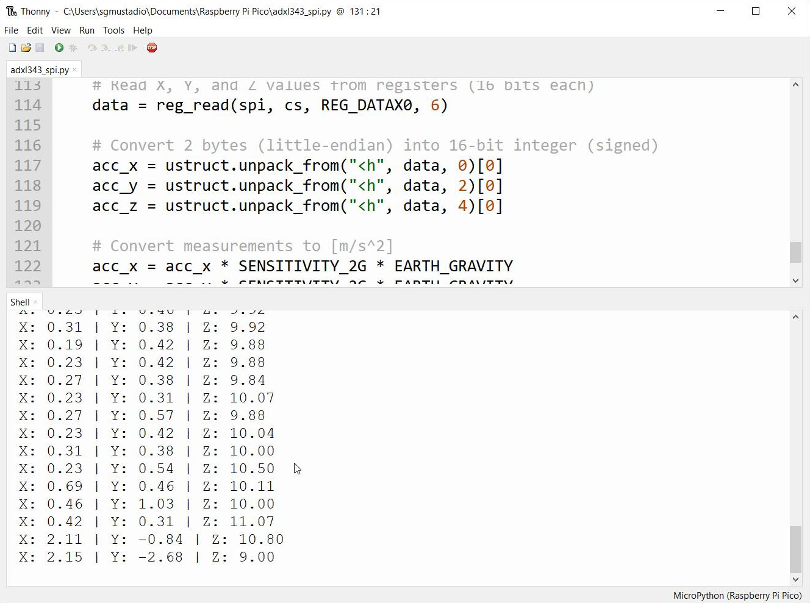Click the 'Convert measurements to [m/s^2]' comment

243,246
